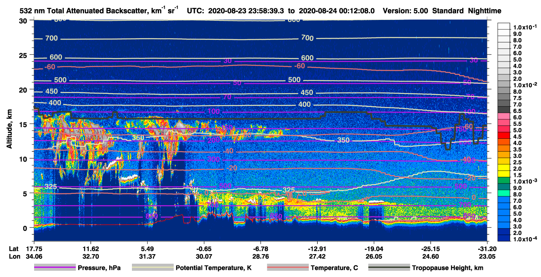
Task: Click the longitude value '27.42'
Action: coord(318,256)
